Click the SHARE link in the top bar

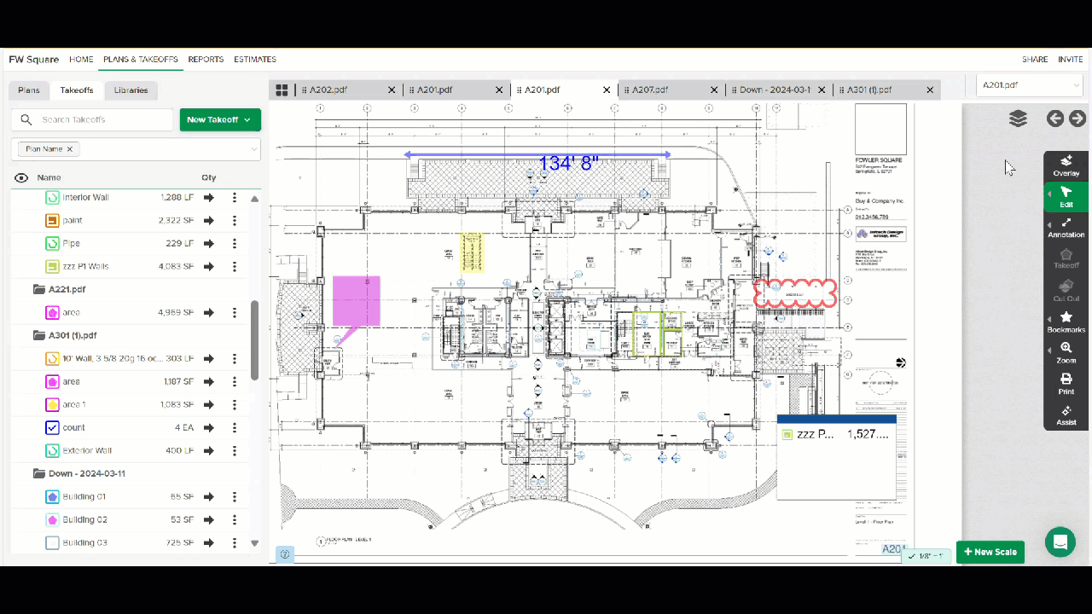(x=1034, y=59)
